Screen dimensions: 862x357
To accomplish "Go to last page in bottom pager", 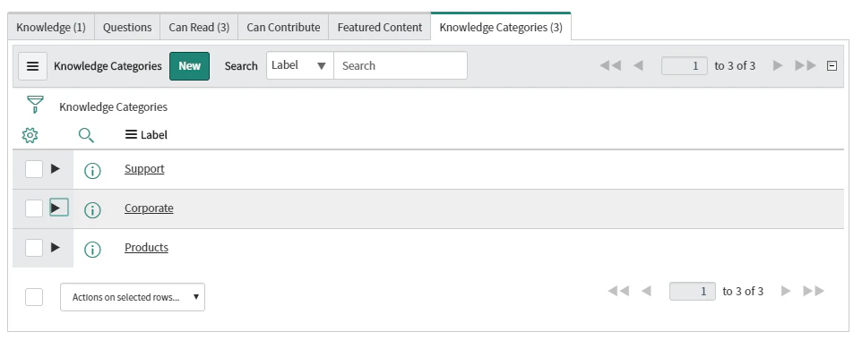I will [814, 291].
